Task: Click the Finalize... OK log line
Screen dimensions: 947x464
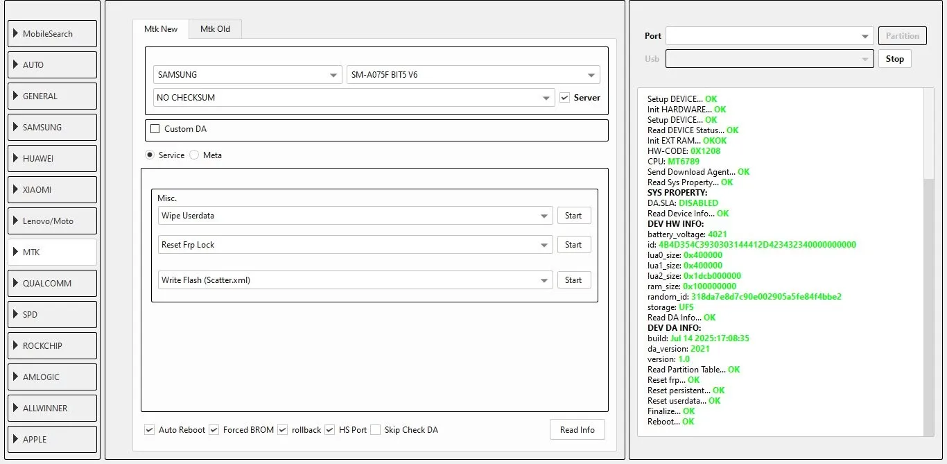Action: (671, 411)
